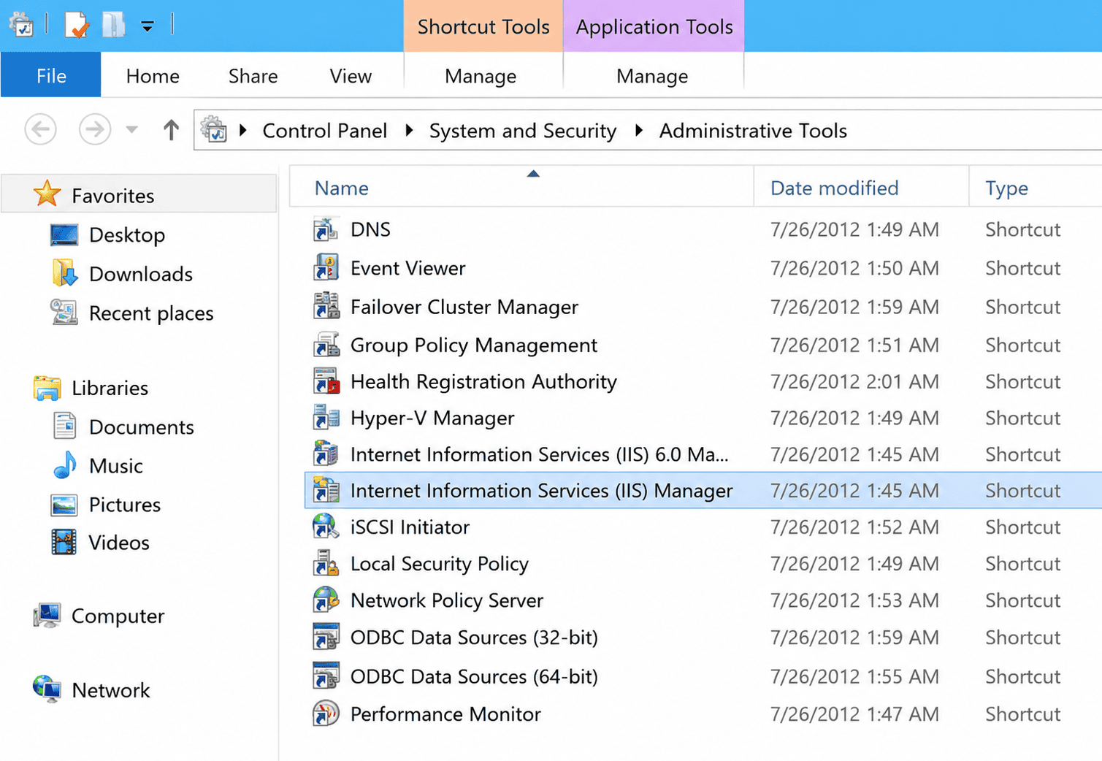
Task: Click the Properties icon in quick access toolbar
Action: (76, 26)
